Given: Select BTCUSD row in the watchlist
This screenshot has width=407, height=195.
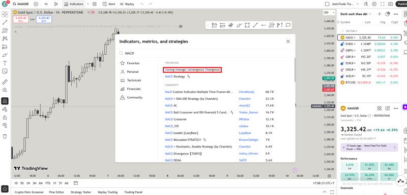Looking at the screenshot, I should [369, 82].
